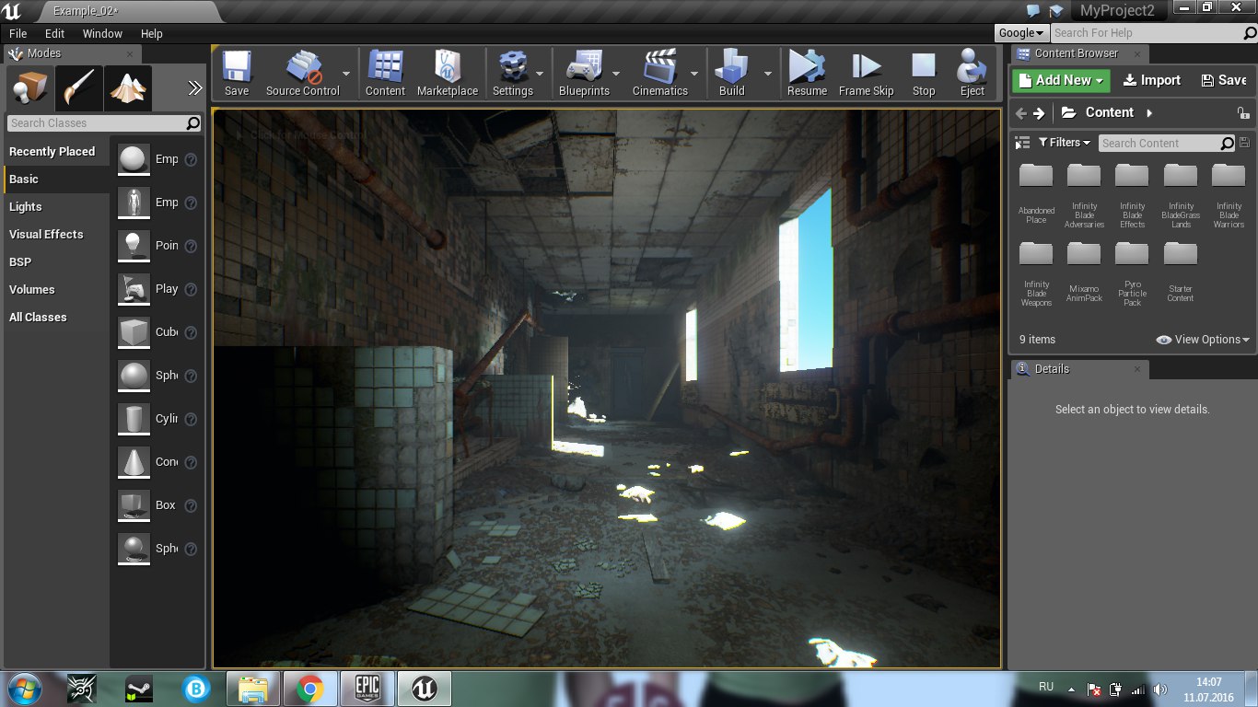Click Frame Skip in the toolbar
Image resolution: width=1258 pixels, height=707 pixels.
point(866,73)
